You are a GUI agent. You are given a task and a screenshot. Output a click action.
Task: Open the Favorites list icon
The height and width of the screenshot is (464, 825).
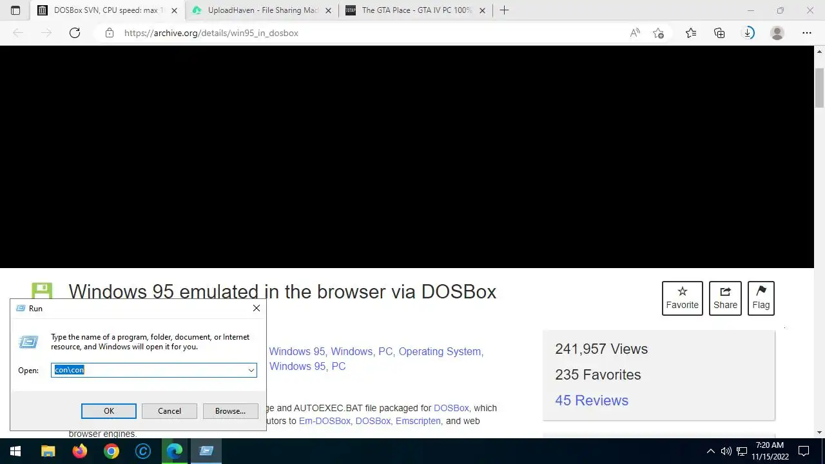pyautogui.click(x=691, y=33)
